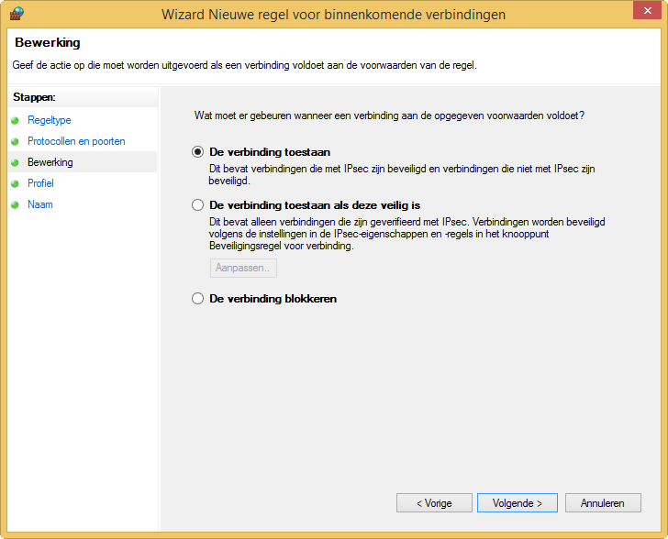Select 'De verbinding blokkeren' option
The height and width of the screenshot is (539, 668).
[x=197, y=299]
